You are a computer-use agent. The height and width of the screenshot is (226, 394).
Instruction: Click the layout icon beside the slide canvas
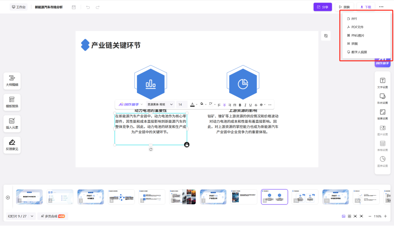pyautogui.click(x=326, y=36)
